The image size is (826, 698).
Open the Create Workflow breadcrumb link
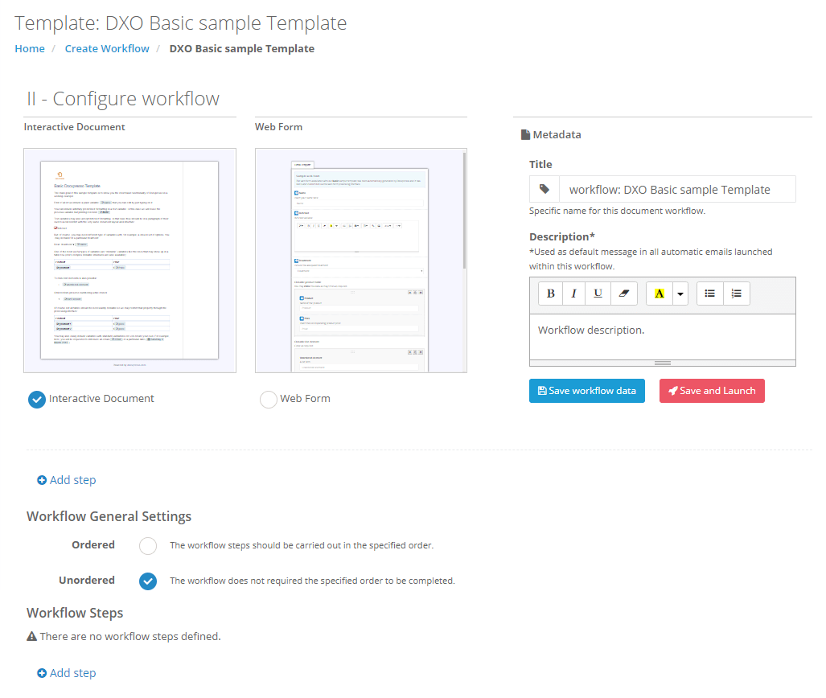click(x=106, y=48)
